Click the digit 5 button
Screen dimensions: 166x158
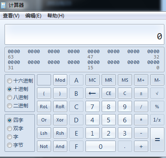pos(109,120)
